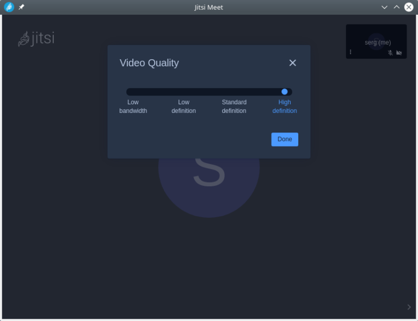Viewport: 418px width, 321px height.
Task: Click the Jitsi logo watermark link
Action: click(36, 39)
